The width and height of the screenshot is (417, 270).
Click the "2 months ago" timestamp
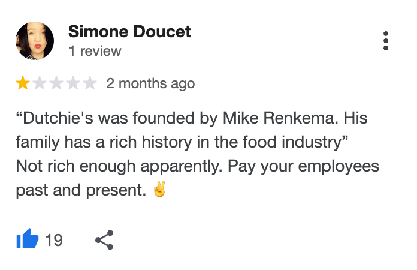[150, 83]
